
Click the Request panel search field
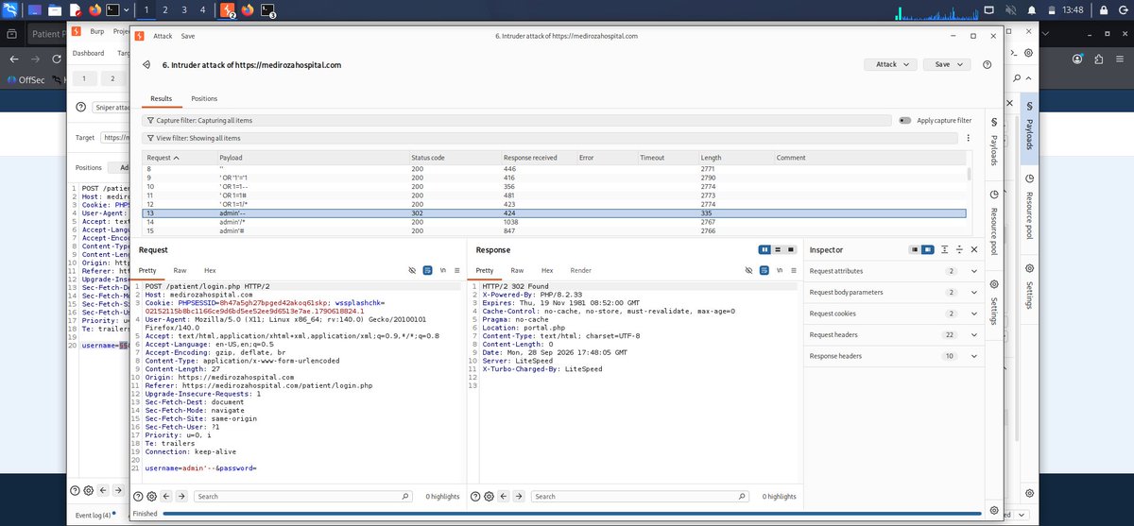point(303,496)
